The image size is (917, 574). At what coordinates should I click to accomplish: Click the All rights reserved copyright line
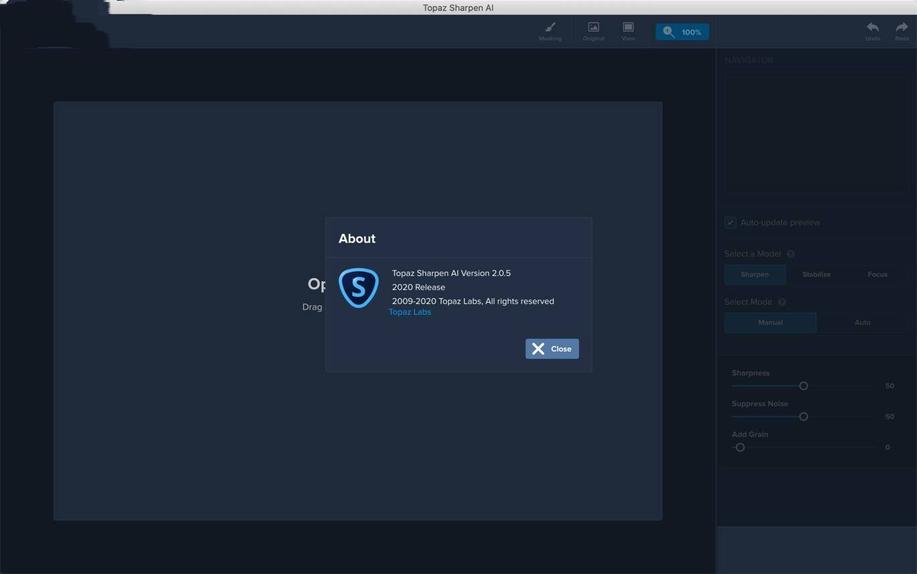473,301
